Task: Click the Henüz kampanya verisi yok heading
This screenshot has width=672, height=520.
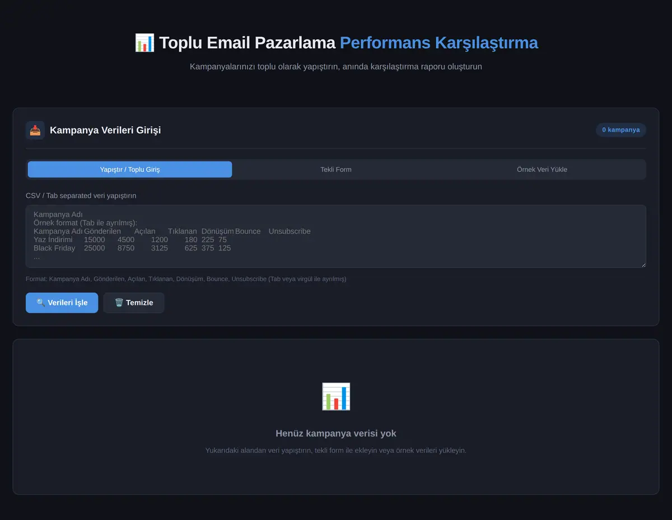Action: 336,433
